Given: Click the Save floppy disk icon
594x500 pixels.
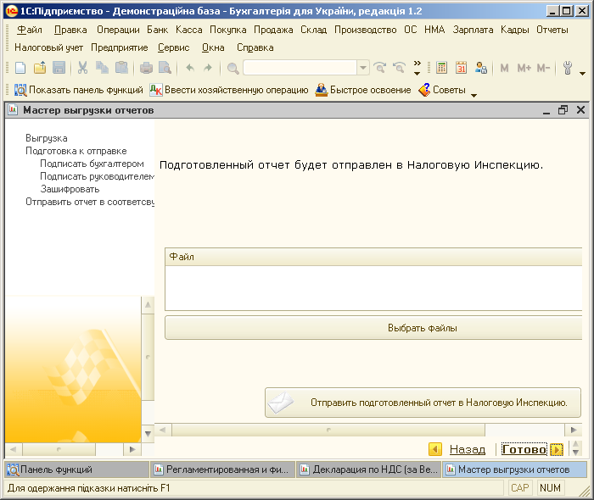Looking at the screenshot, I should (x=59, y=68).
